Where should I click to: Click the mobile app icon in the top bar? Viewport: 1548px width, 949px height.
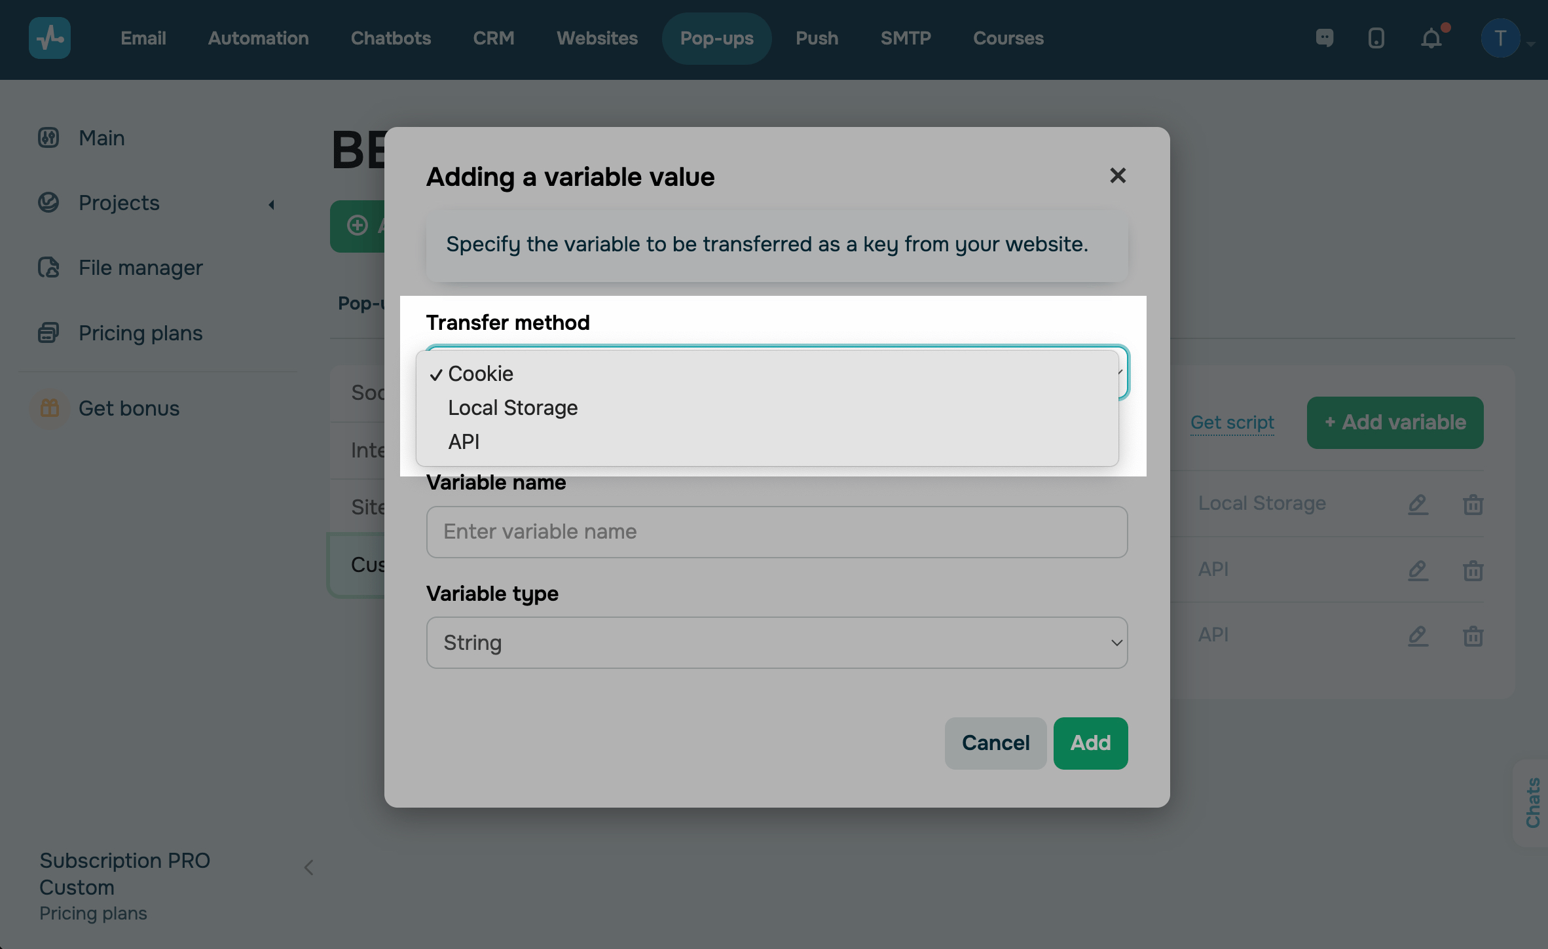1375,38
